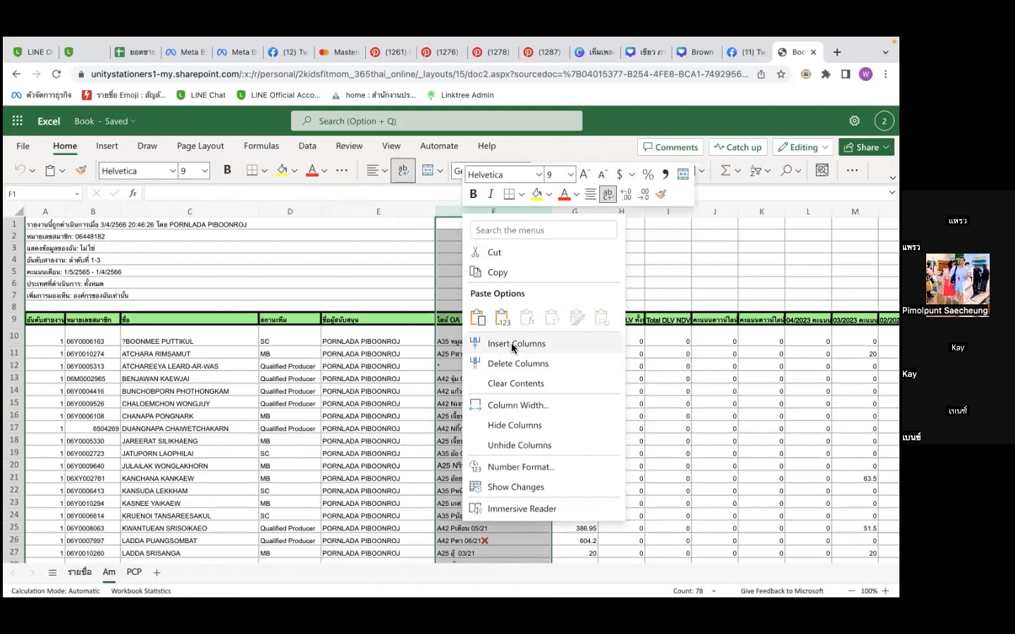Screen dimensions: 1015x634
Task: Toggle Italic in the mini toolbar
Action: (491, 194)
